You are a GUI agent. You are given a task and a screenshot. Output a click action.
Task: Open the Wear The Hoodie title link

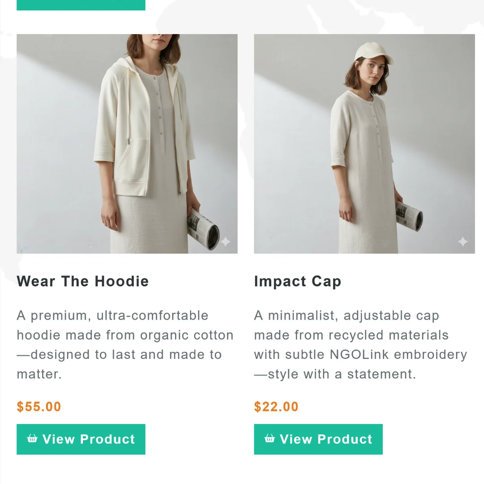(x=83, y=281)
